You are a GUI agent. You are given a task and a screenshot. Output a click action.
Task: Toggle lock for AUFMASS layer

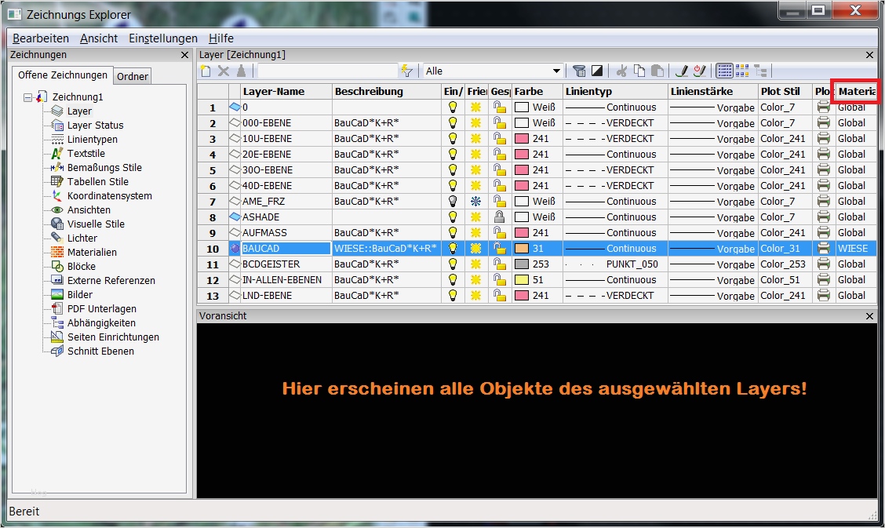(499, 232)
